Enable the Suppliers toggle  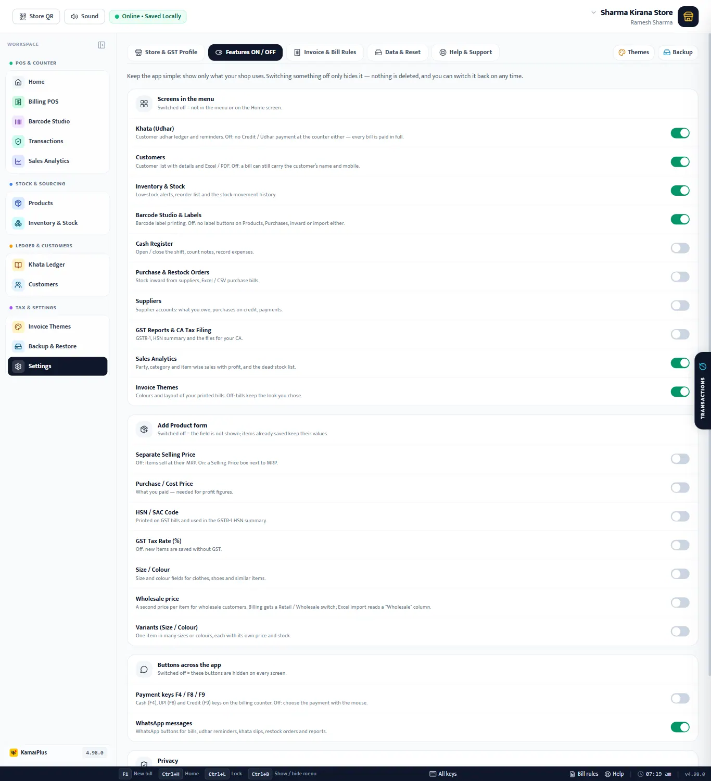tap(680, 305)
